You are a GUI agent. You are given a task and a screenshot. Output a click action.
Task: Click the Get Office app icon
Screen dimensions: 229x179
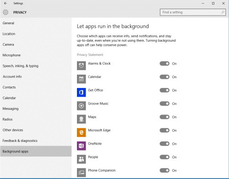pyautogui.click(x=82, y=92)
